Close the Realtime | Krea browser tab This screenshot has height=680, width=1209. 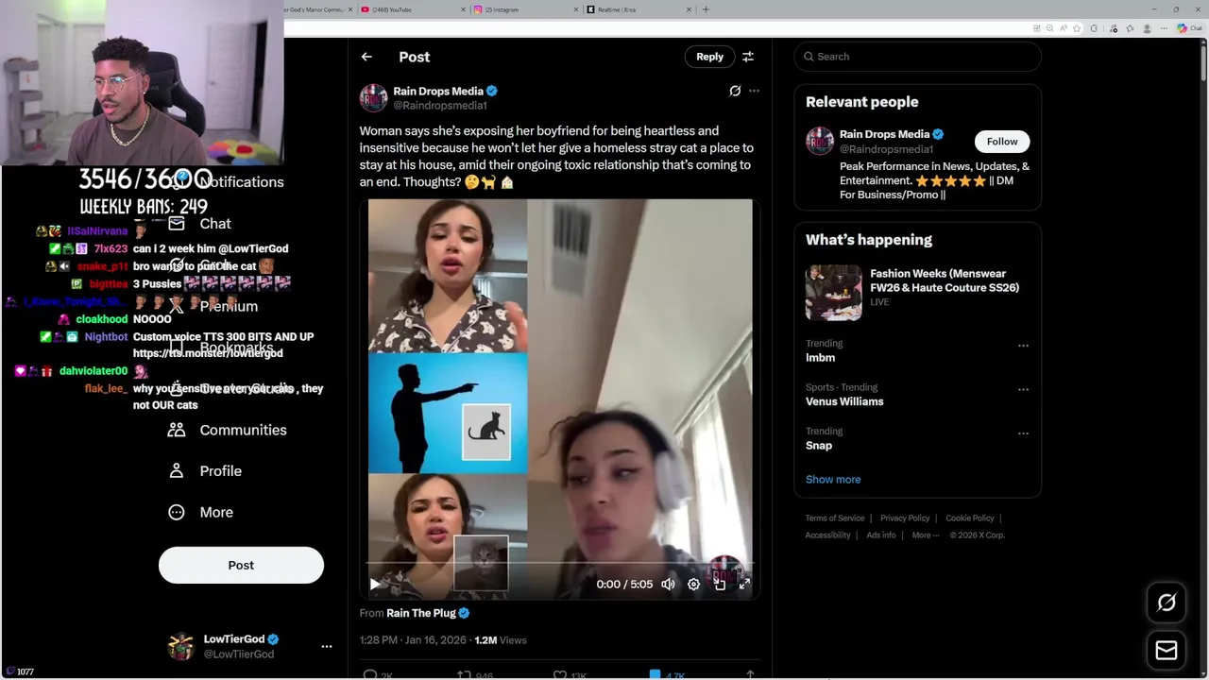tap(689, 9)
